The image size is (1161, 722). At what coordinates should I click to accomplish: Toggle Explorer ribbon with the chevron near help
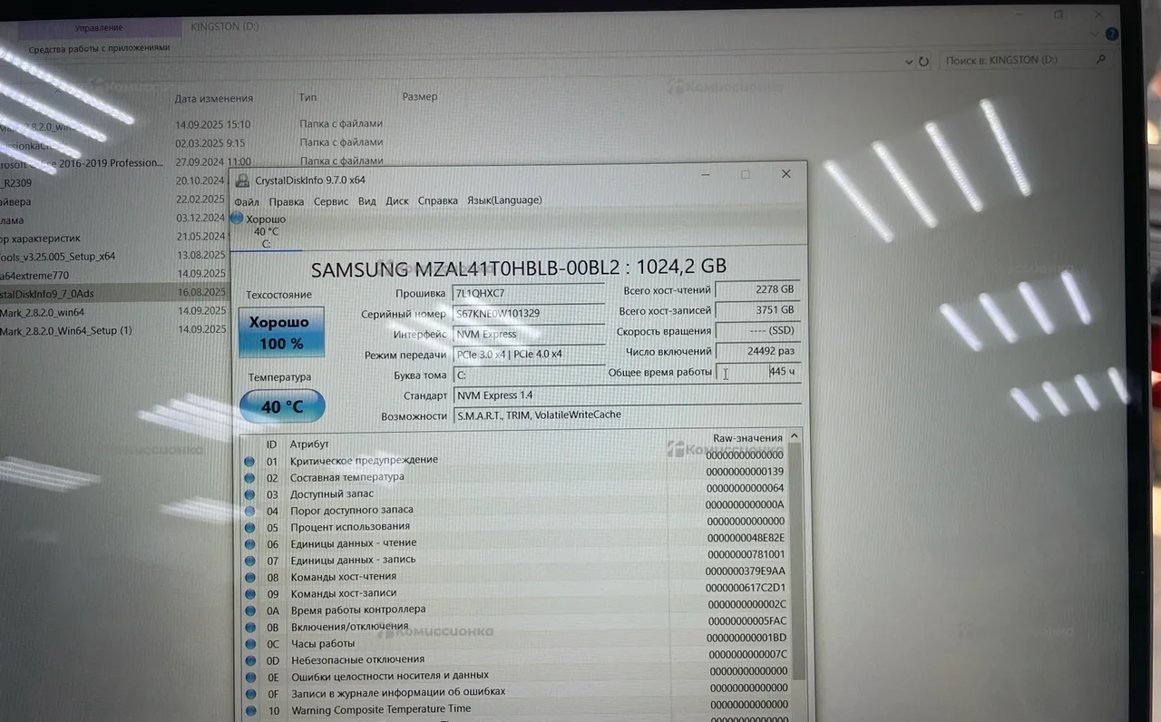click(x=1096, y=35)
